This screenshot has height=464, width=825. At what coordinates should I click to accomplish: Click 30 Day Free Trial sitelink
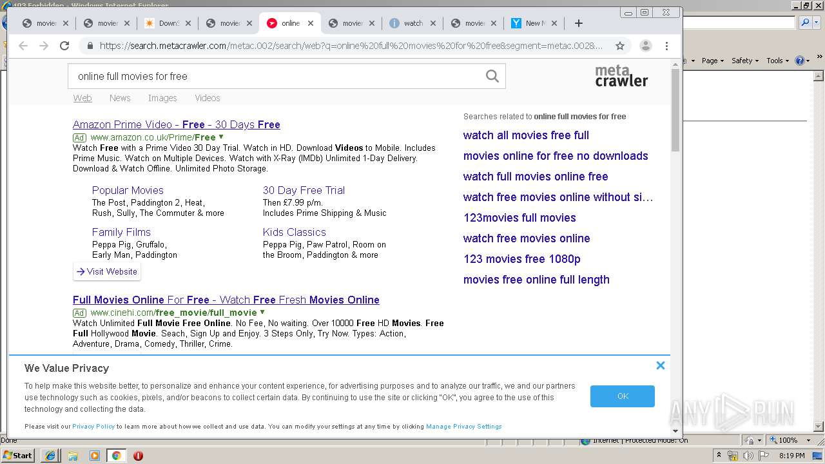(304, 190)
